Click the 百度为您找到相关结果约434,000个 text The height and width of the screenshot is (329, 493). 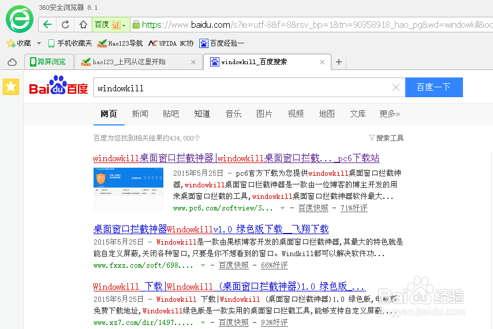[x=147, y=138]
